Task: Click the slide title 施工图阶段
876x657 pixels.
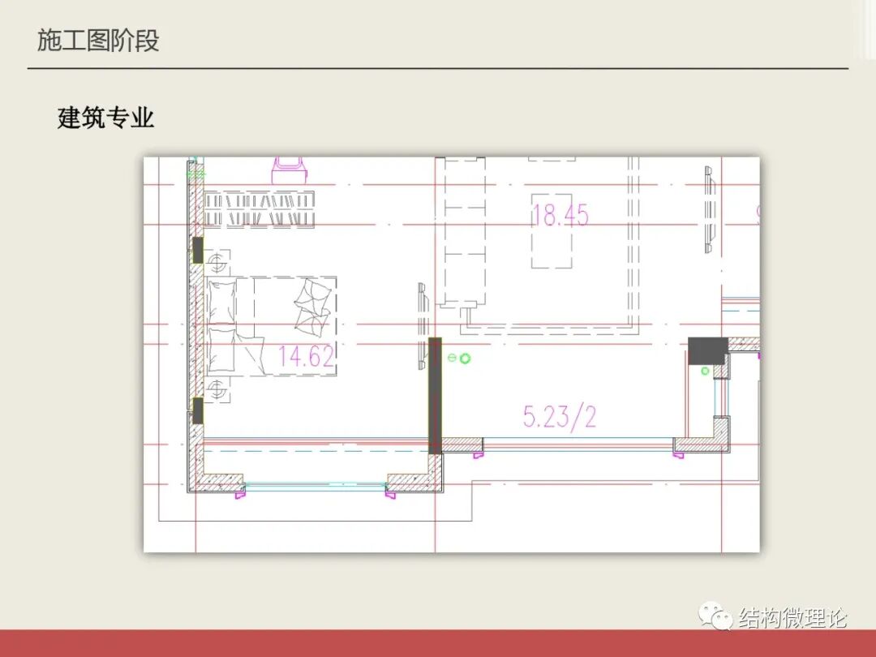Action: 98,41
